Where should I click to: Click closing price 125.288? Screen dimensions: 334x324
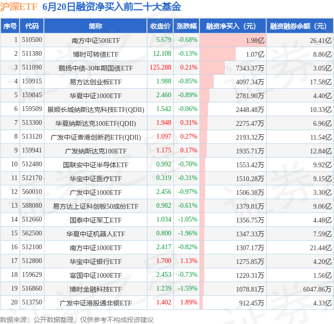160,68
